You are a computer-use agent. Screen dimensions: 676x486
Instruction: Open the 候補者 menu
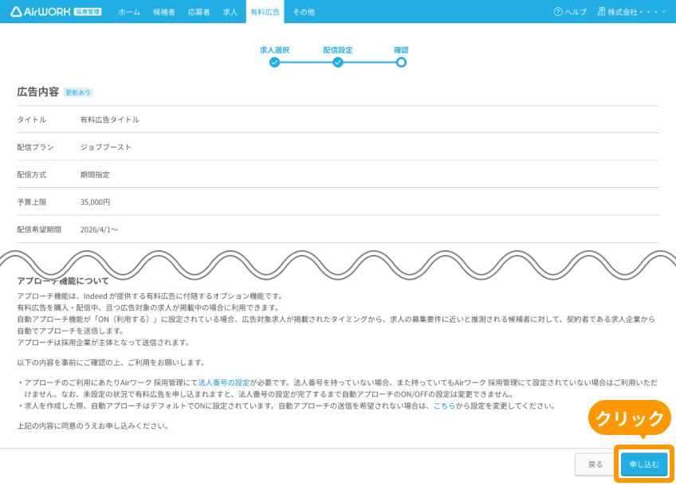pyautogui.click(x=164, y=12)
